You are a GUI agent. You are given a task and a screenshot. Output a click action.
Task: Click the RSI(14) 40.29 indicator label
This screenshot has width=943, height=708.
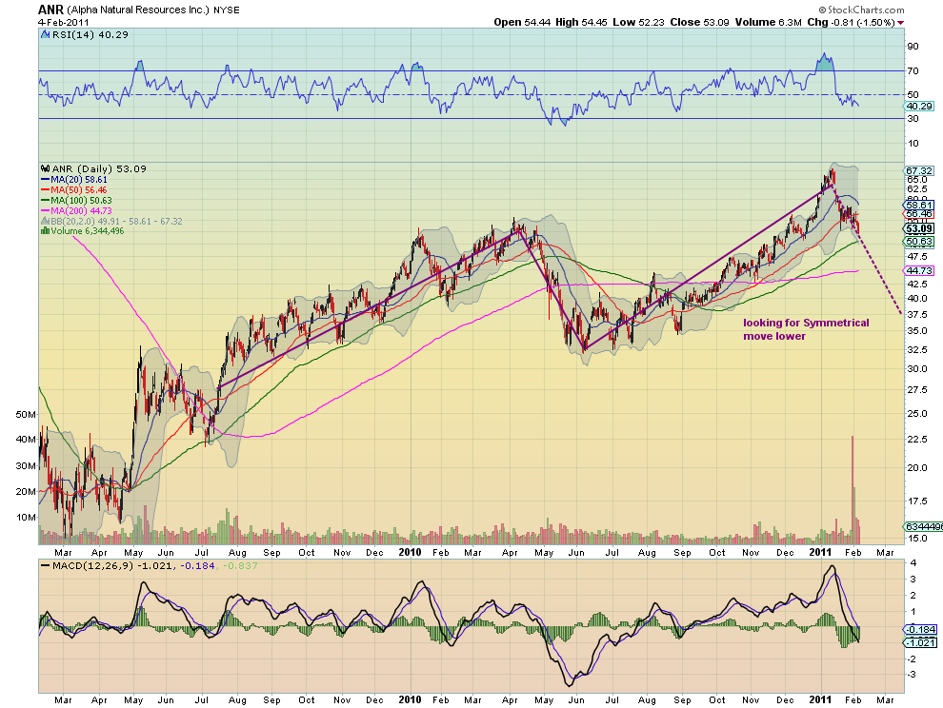point(90,35)
